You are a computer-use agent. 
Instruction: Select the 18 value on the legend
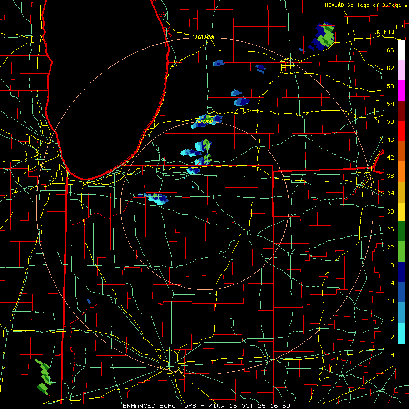390,265
